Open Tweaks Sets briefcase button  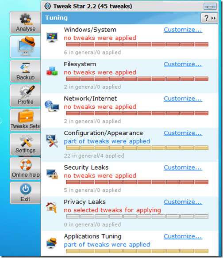[x=25, y=120]
